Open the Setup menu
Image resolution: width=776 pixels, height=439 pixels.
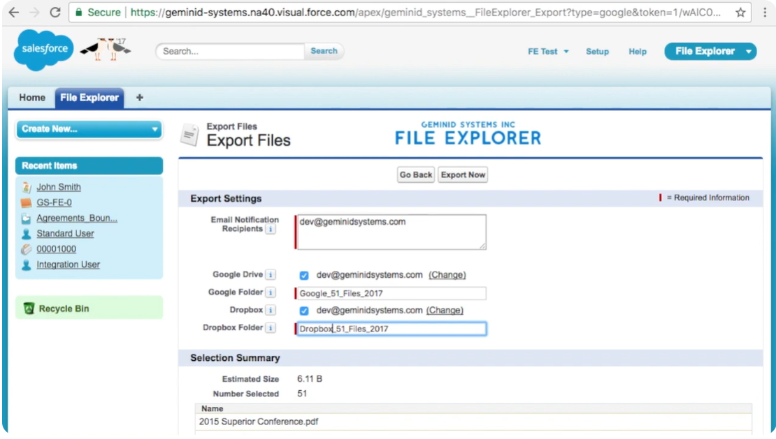click(597, 51)
